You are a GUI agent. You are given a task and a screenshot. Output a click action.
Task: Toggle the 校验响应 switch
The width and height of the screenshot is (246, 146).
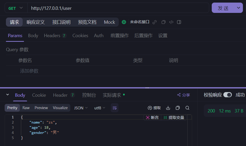tap(227, 95)
